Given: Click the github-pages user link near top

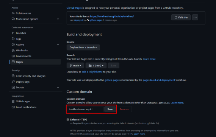Looking at the screenshot, I should click(x=96, y=20).
